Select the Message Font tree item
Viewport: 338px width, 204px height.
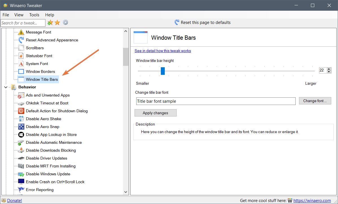pos(39,32)
